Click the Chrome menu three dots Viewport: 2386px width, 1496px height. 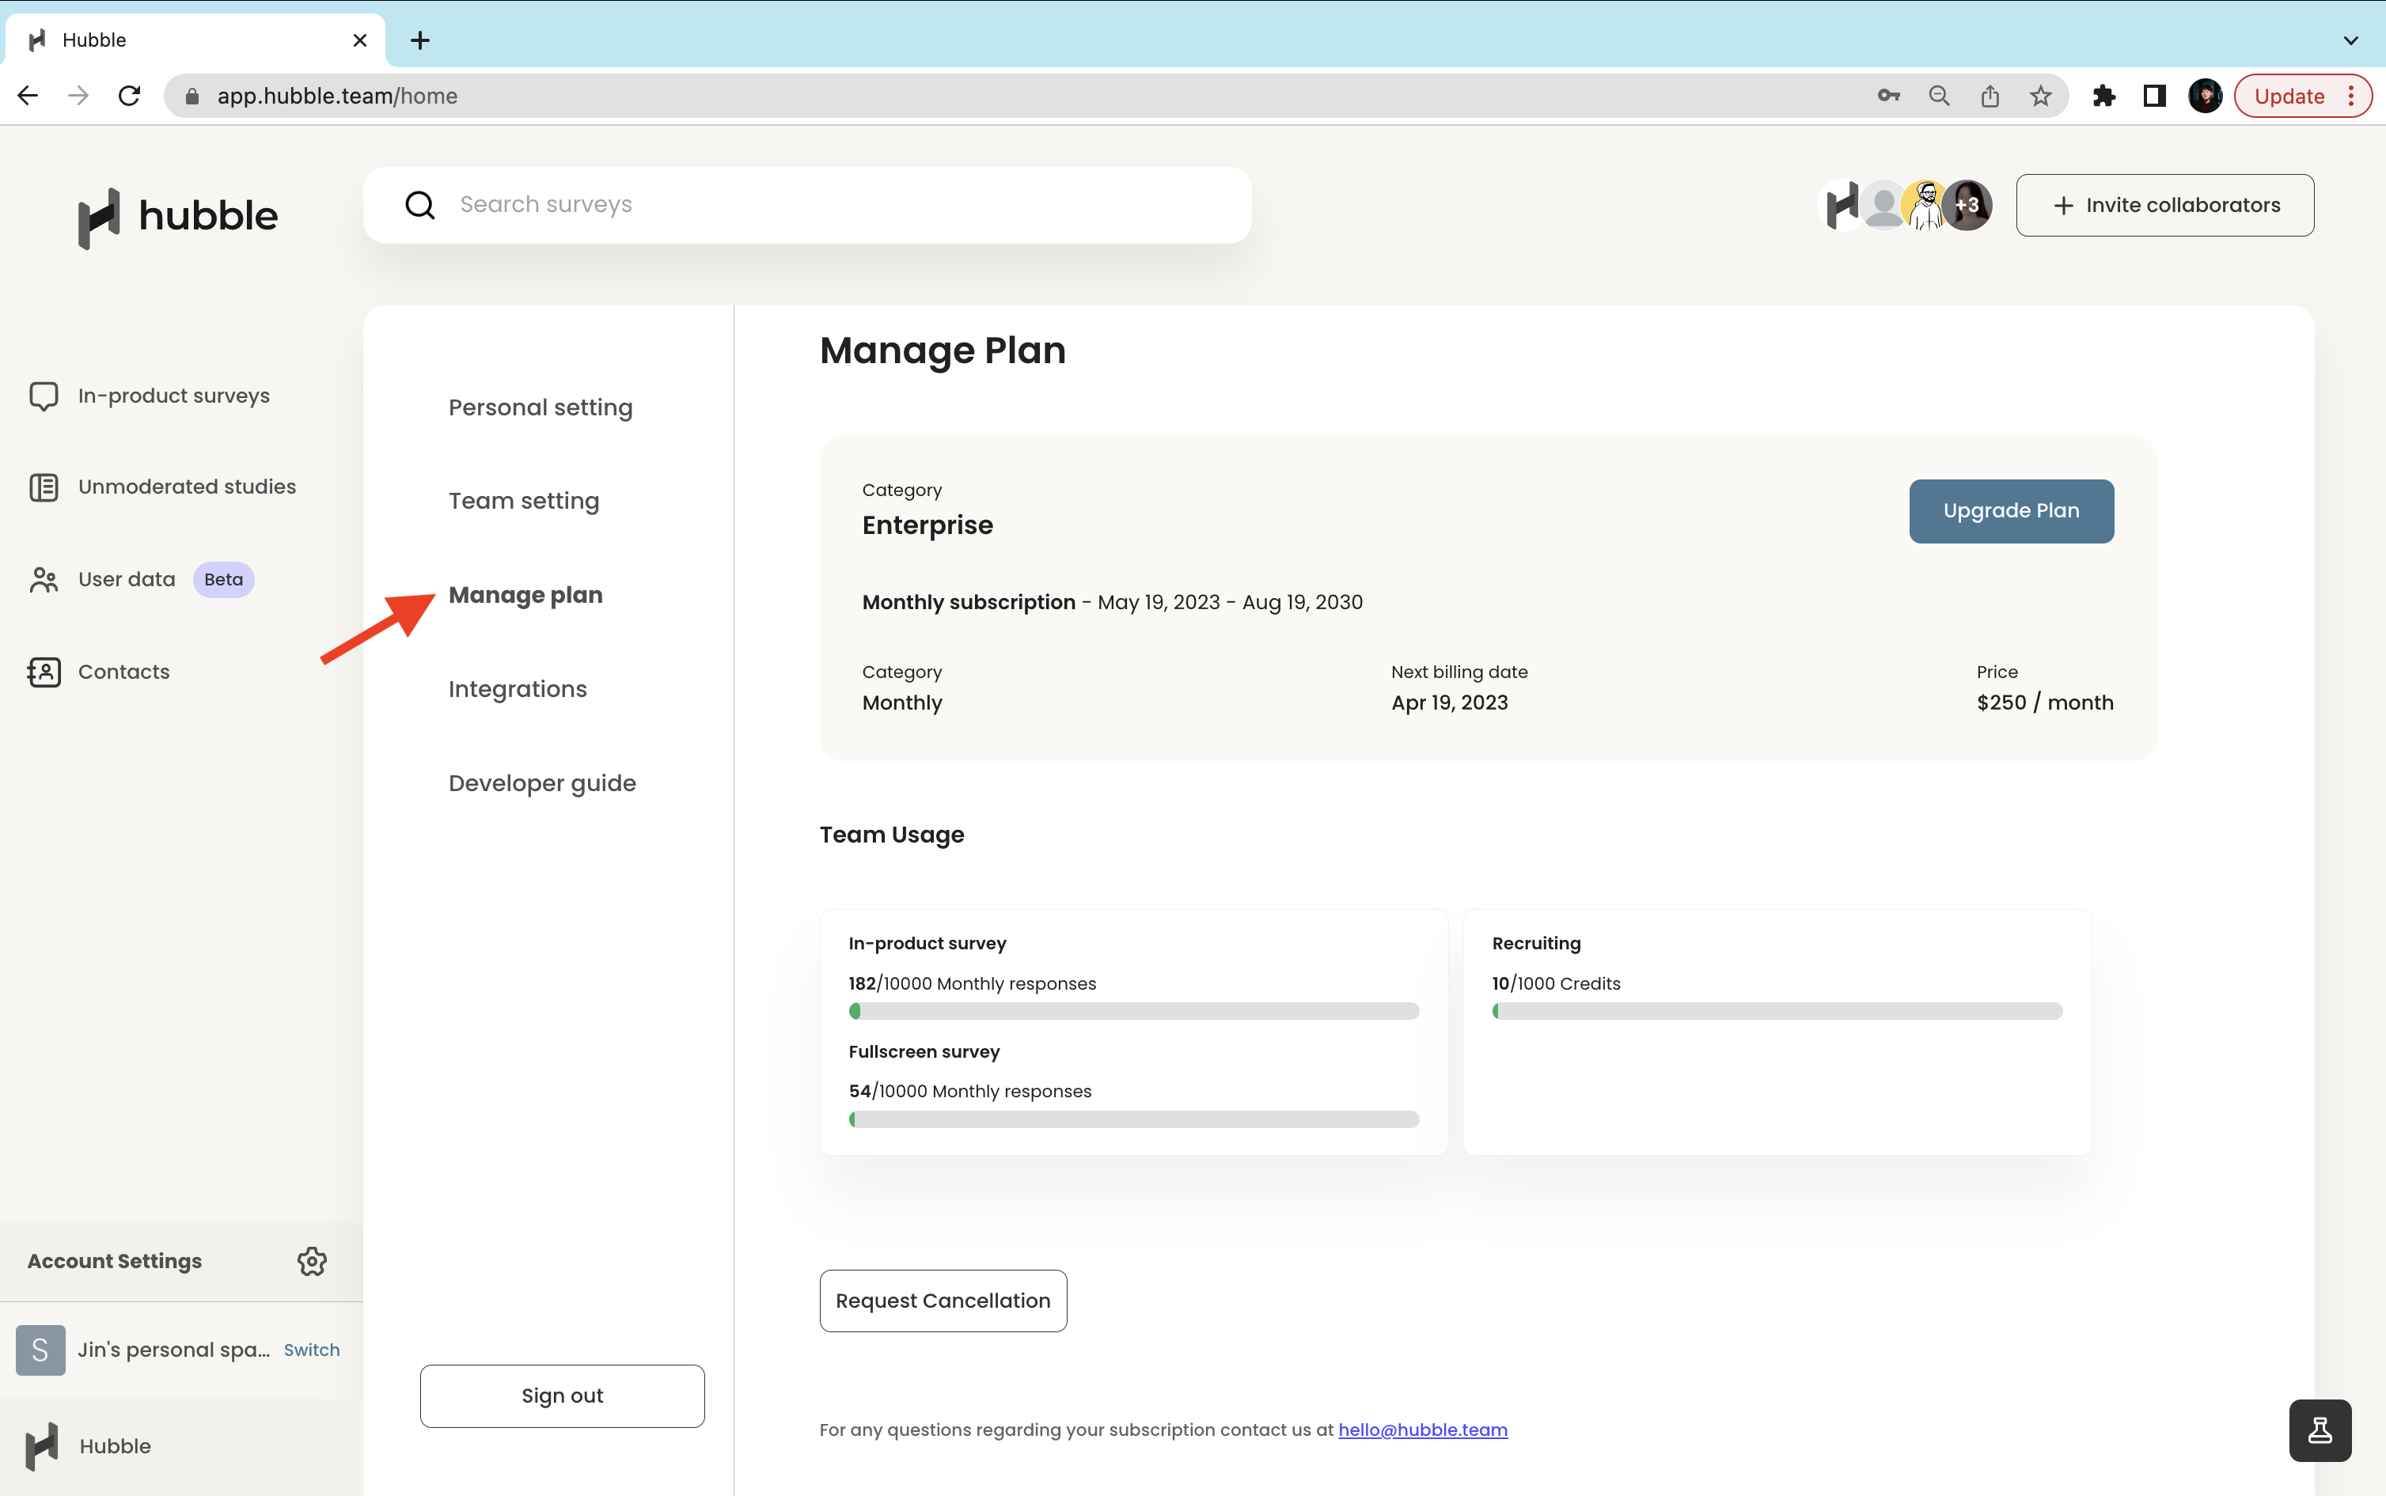2351,96
